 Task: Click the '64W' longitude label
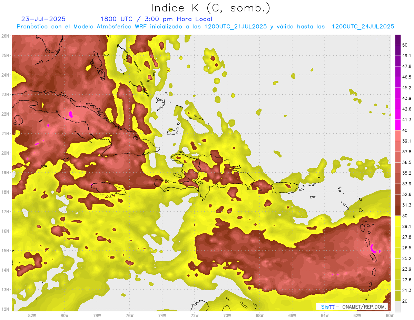pos(325,316)
